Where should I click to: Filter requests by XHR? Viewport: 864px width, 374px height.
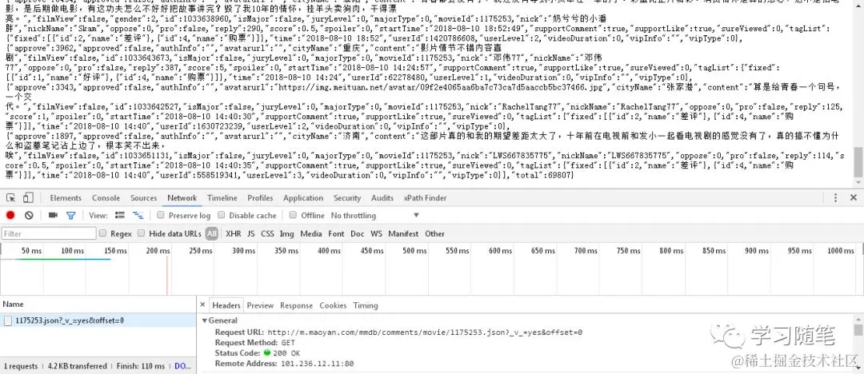tap(233, 233)
